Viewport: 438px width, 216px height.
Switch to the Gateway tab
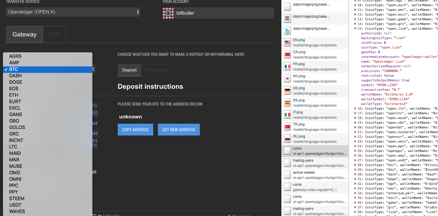click(x=24, y=34)
